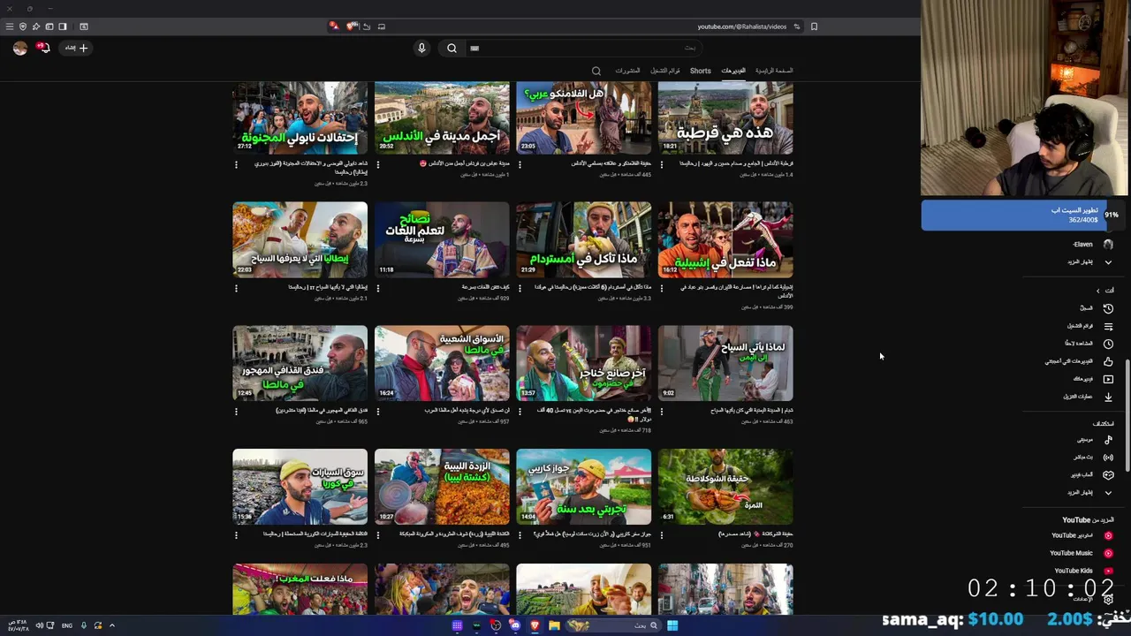
Task: Open three-dot menu for Flamenco video
Action: tap(519, 164)
